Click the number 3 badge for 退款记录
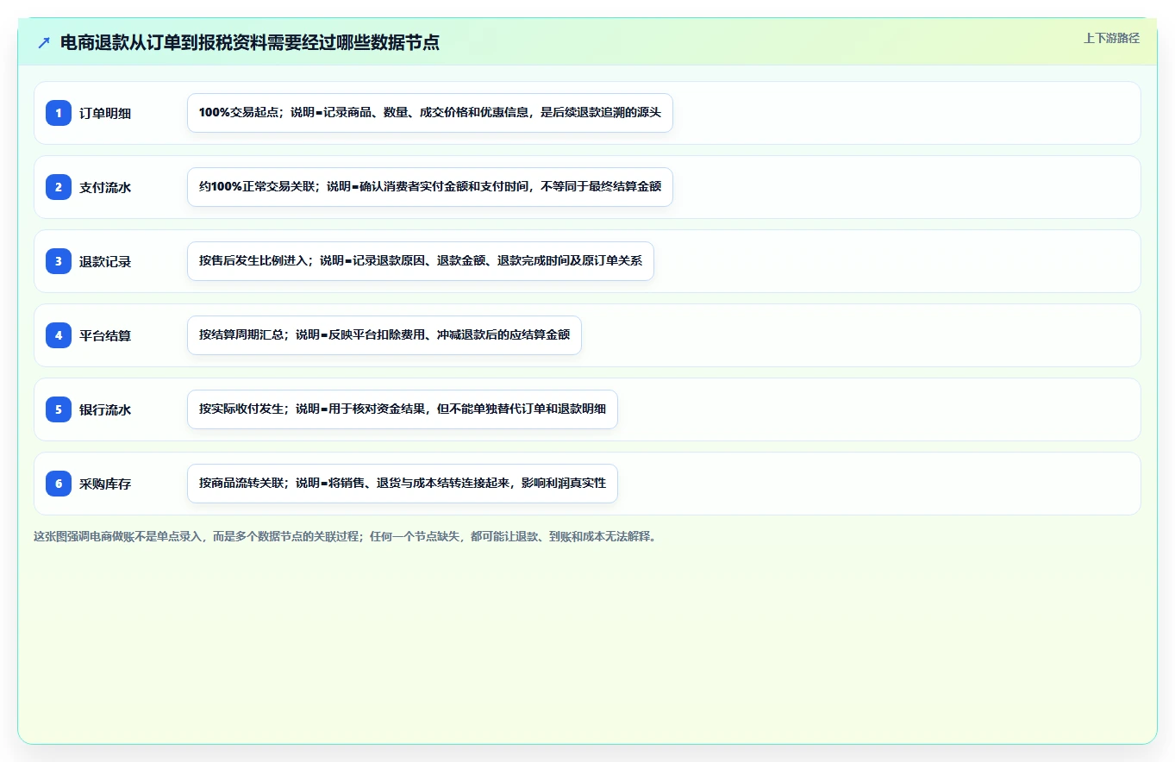1175x762 pixels. tap(59, 260)
